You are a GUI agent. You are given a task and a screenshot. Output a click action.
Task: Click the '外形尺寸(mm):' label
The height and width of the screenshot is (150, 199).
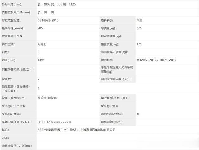tap(12, 4)
